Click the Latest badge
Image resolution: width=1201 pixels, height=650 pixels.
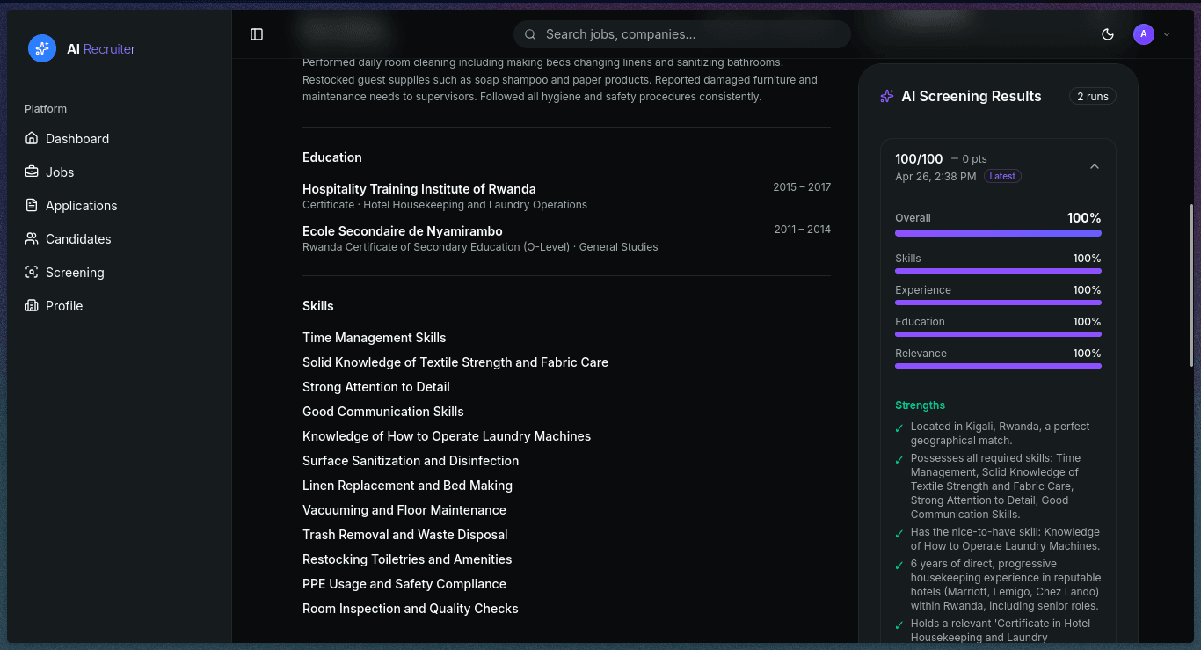click(x=1002, y=176)
